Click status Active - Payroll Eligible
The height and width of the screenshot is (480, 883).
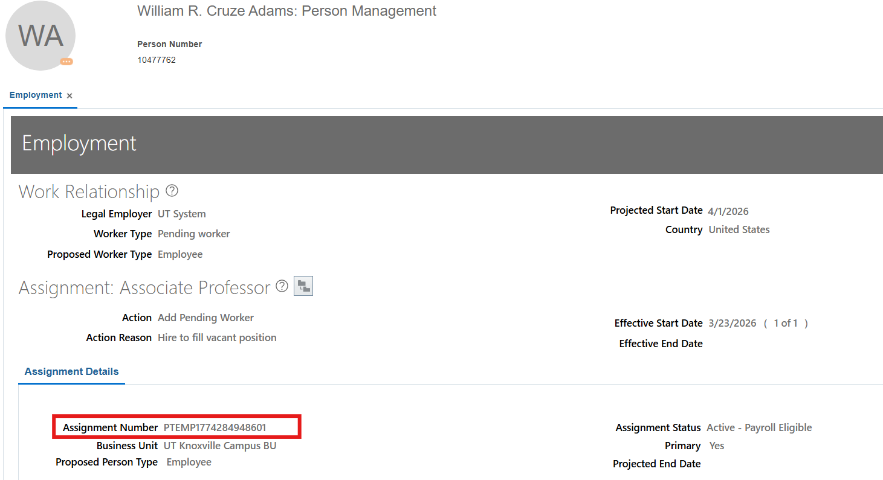[759, 427]
